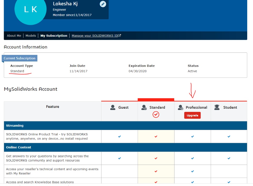Viewport: 253px width, 186px height.
Task: Click Professional checkmark for My Reseller row
Action: [192, 171]
